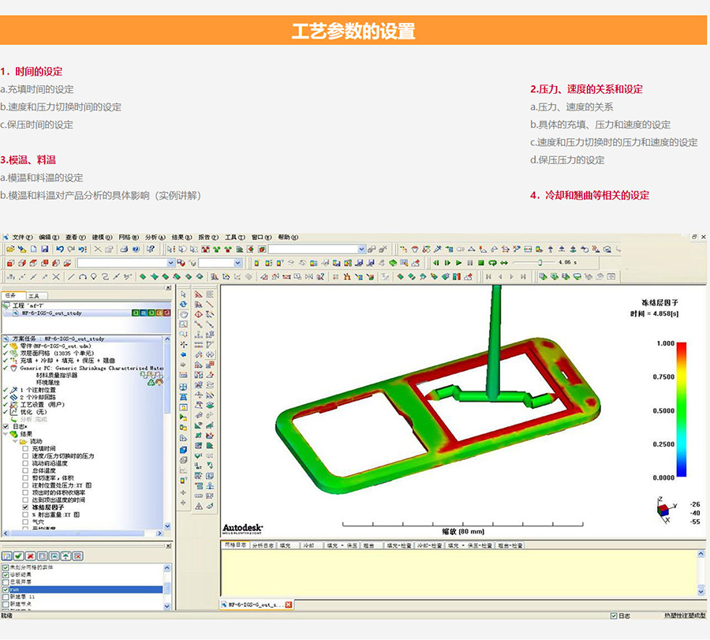Image resolution: width=710 pixels, height=640 pixels.
Task: Click the Center crosshair view tool
Action: [x=183, y=344]
